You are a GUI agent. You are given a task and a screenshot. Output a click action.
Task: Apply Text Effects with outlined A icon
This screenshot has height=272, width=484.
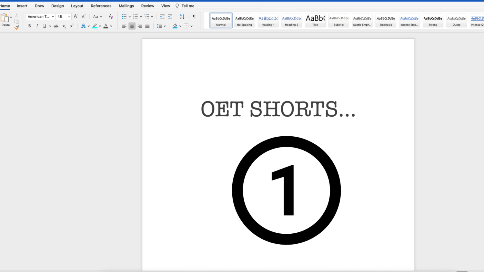tap(83, 26)
